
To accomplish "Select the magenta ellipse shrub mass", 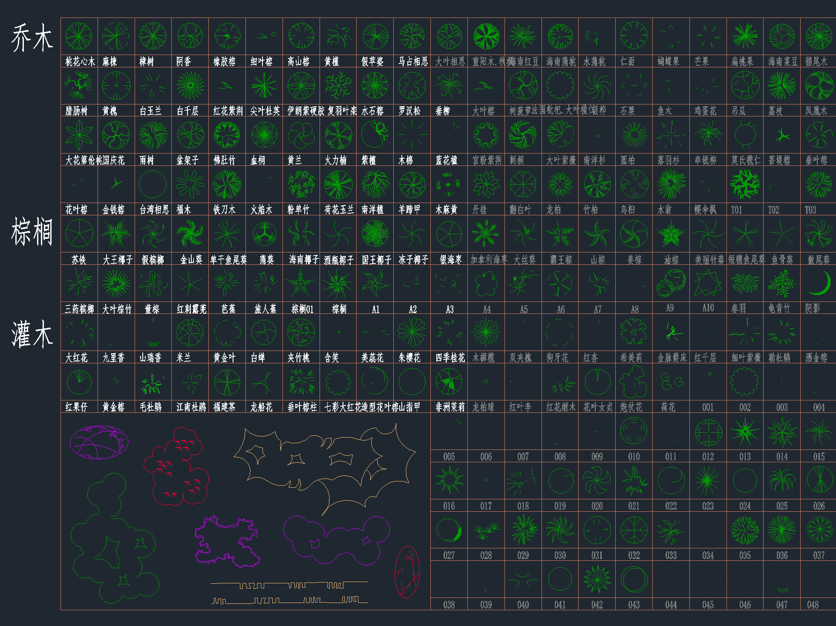I will click(99, 442).
